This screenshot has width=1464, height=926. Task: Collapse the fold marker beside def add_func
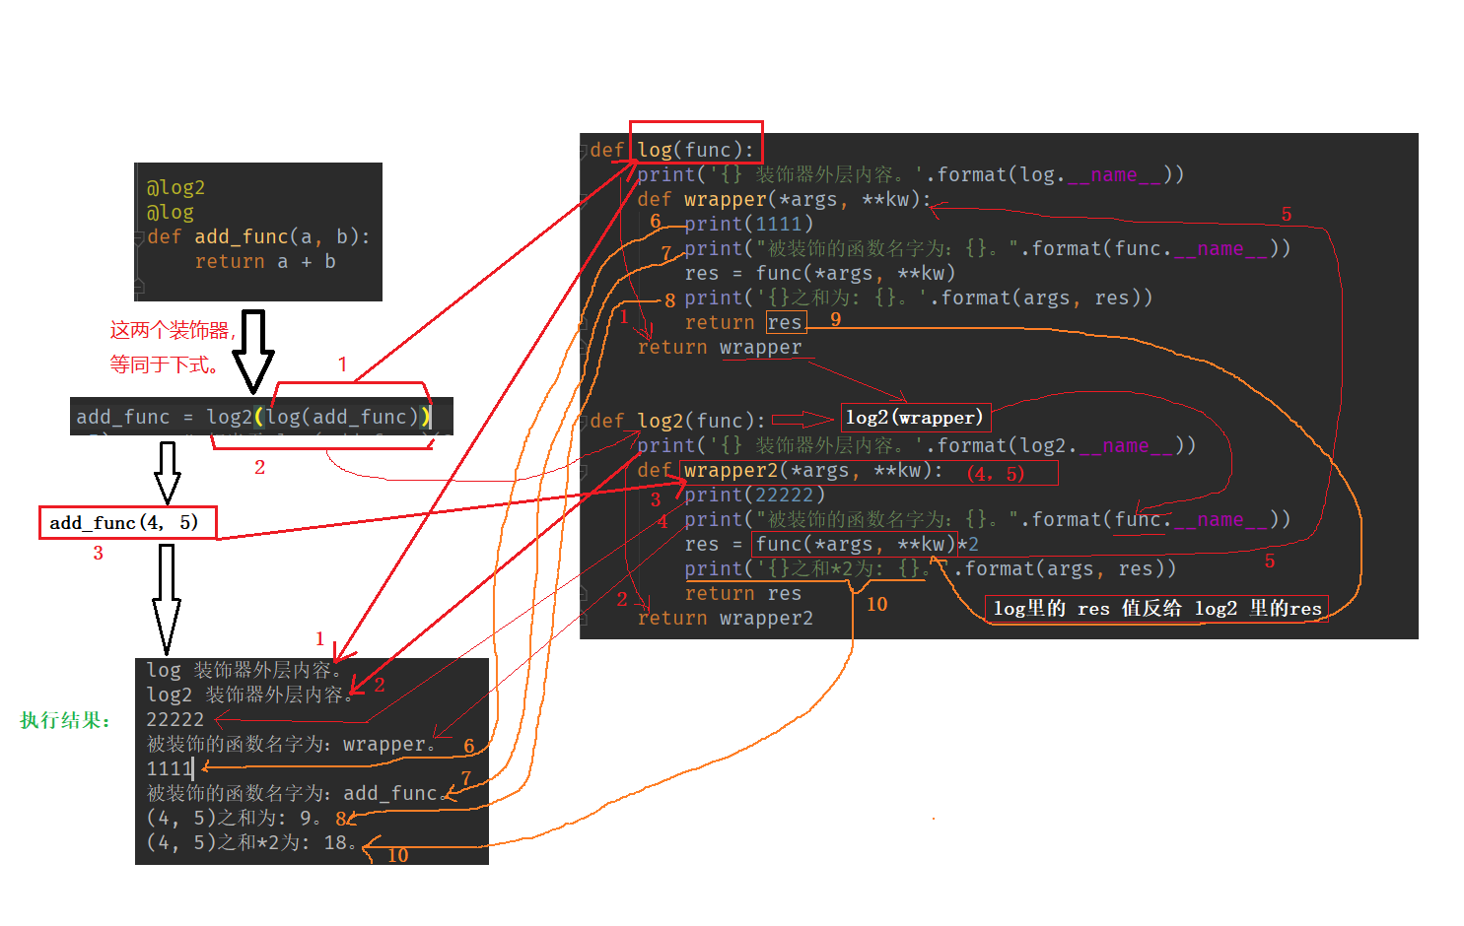click(139, 237)
